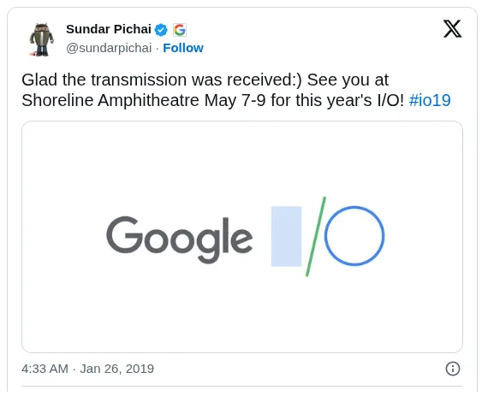Open the @sundarpichai handle link
Image resolution: width=494 pixels, height=402 pixels.
(x=109, y=48)
